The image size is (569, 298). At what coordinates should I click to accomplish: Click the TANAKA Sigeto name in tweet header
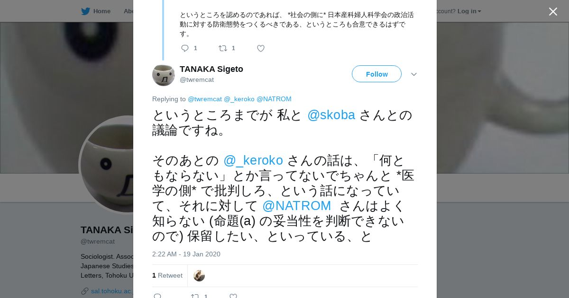[211, 69]
